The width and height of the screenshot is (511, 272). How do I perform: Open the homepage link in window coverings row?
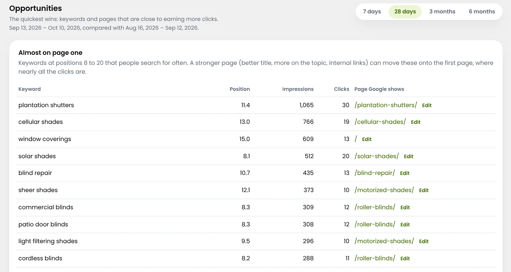point(356,139)
